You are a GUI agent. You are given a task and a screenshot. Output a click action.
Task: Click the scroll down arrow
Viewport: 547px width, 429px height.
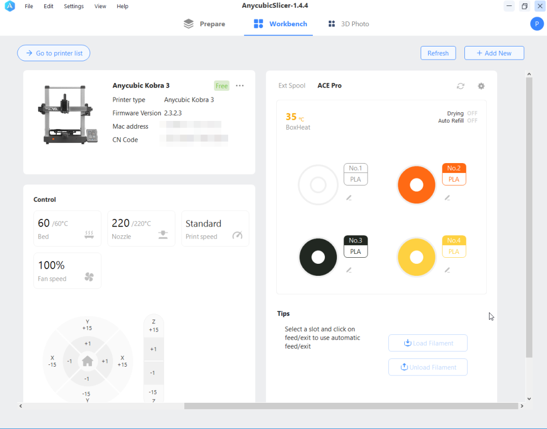click(529, 399)
